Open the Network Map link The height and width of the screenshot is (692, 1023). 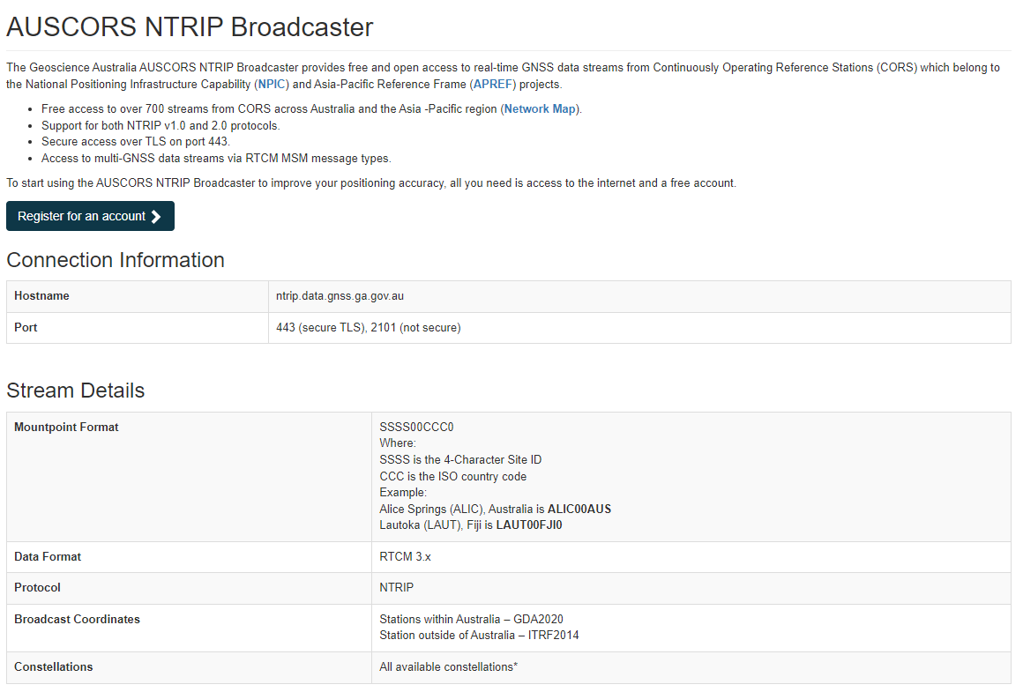[x=540, y=109]
